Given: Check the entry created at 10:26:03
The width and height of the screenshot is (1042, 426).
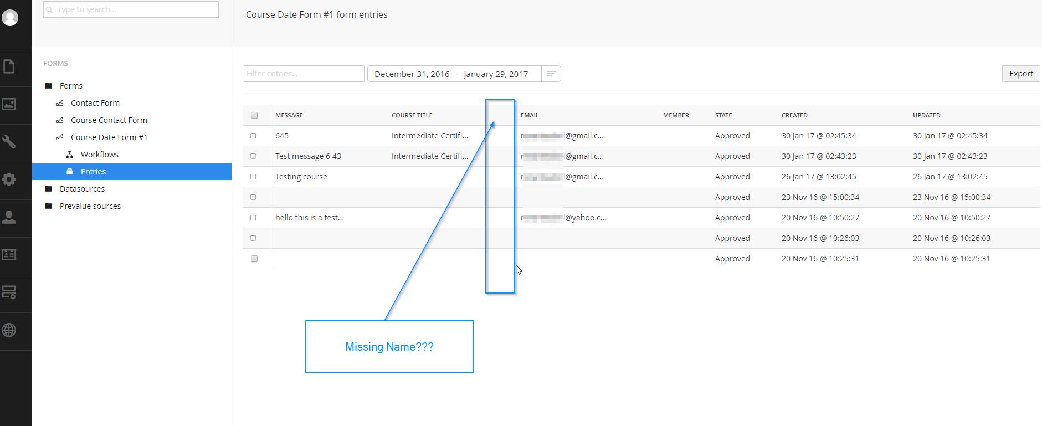Looking at the screenshot, I should click(x=253, y=238).
